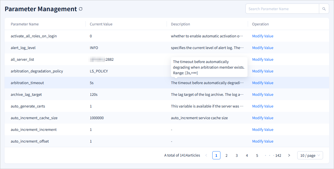This screenshot has width=334, height=169.
Task: Click the arbitration_timeout tooltip text
Action: pyautogui.click(x=209, y=67)
